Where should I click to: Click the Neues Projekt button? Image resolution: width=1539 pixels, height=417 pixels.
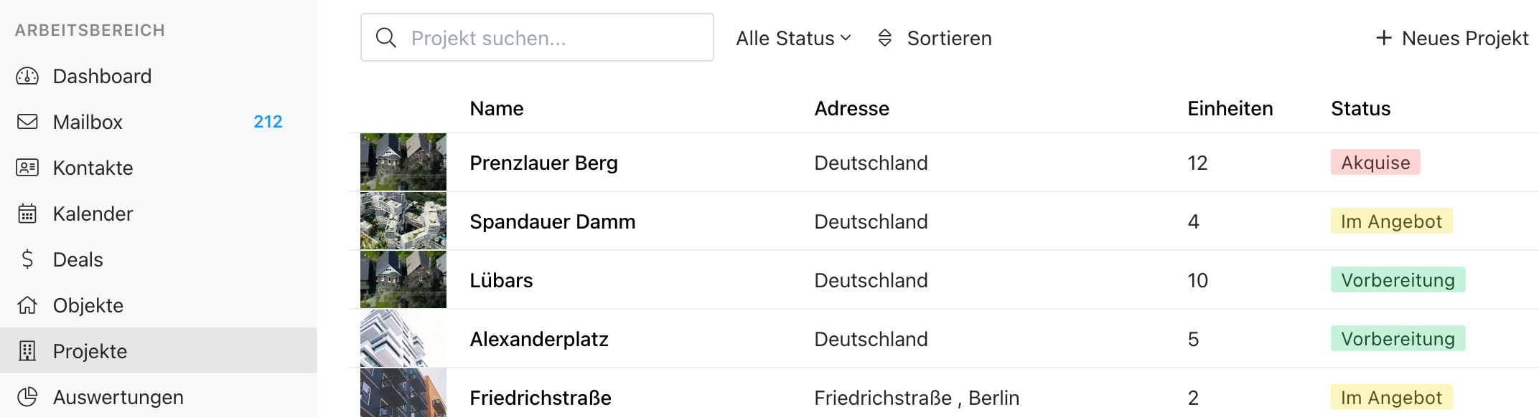[1452, 38]
